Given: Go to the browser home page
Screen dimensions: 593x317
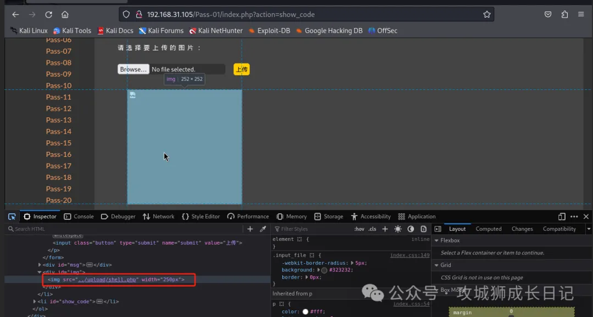Looking at the screenshot, I should click(x=65, y=15).
